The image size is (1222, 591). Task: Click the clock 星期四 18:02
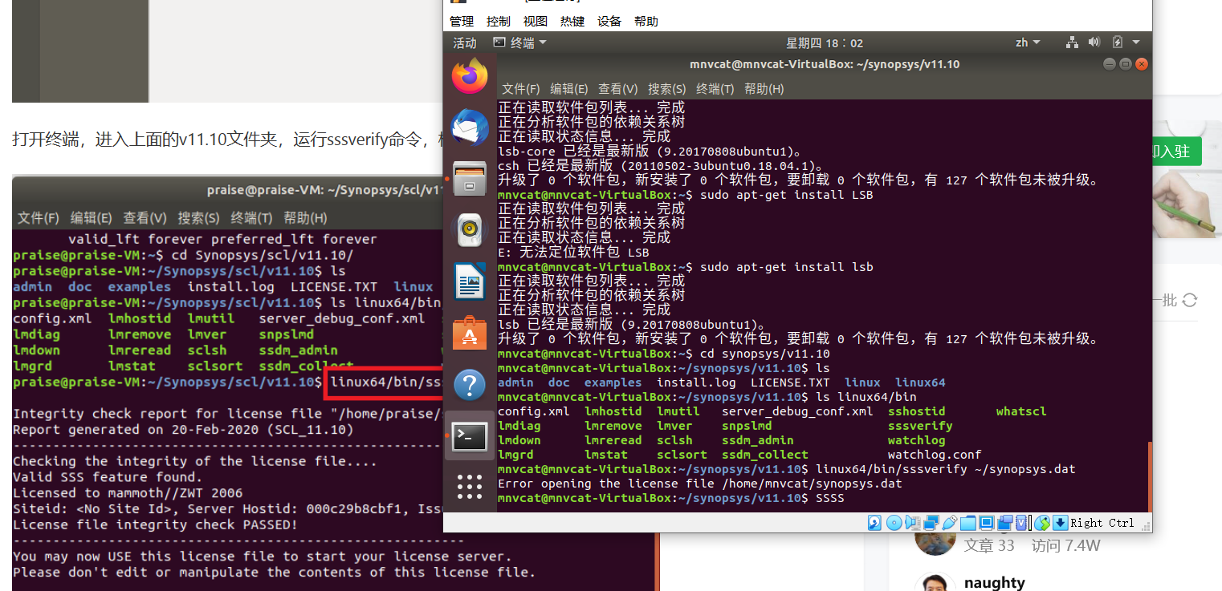point(825,43)
